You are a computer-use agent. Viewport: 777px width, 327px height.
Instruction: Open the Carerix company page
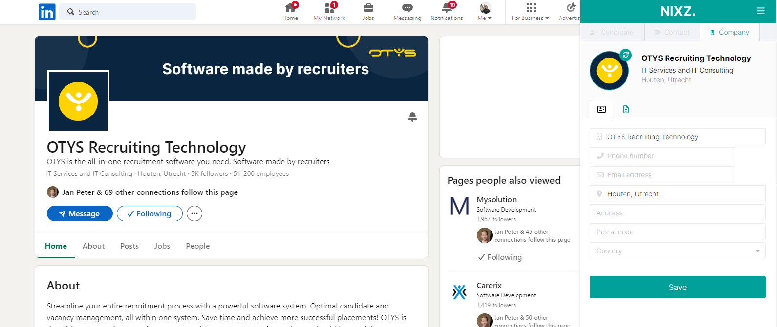489,285
